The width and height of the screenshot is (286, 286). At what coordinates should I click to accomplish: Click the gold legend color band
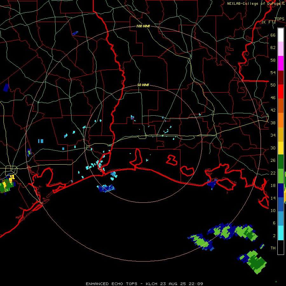[x=281, y=134]
